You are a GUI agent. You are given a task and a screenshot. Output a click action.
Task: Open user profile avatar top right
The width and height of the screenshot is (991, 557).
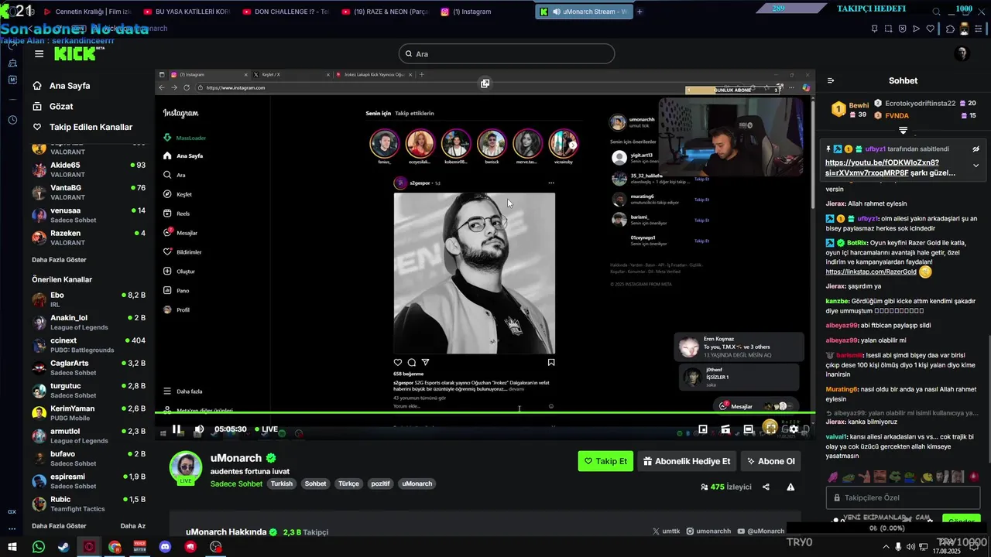click(x=962, y=53)
